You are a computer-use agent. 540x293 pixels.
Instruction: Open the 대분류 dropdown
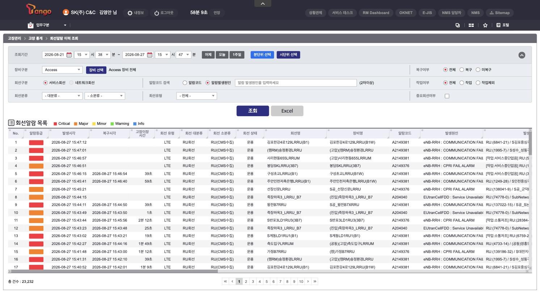pyautogui.click(x=62, y=96)
